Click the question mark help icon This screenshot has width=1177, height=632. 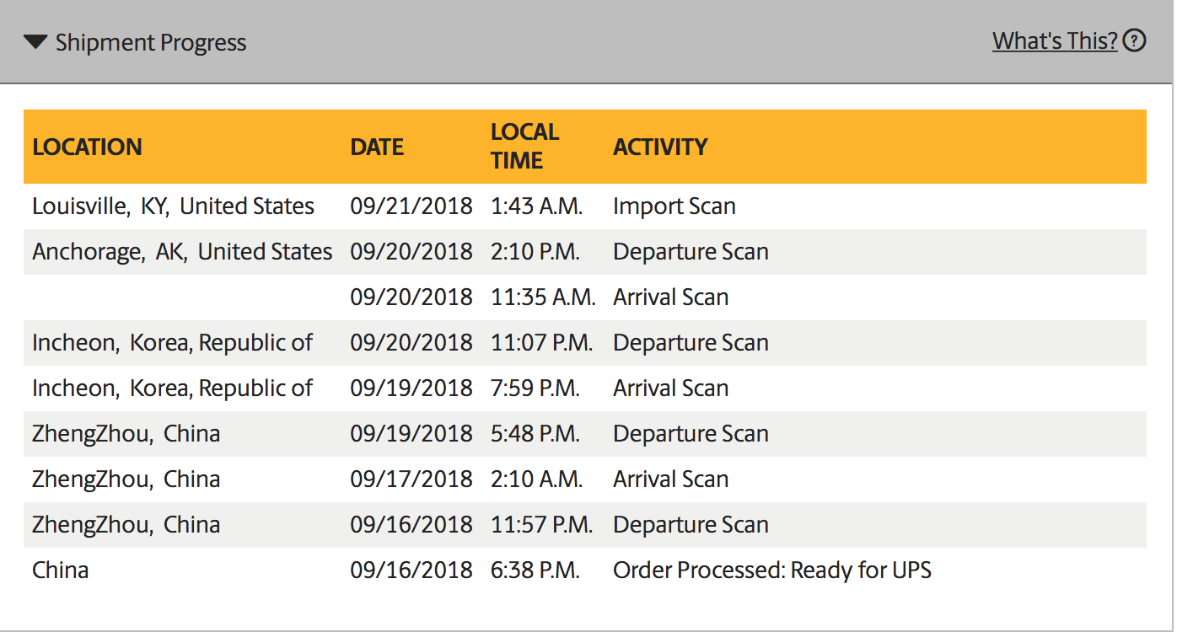click(1135, 40)
